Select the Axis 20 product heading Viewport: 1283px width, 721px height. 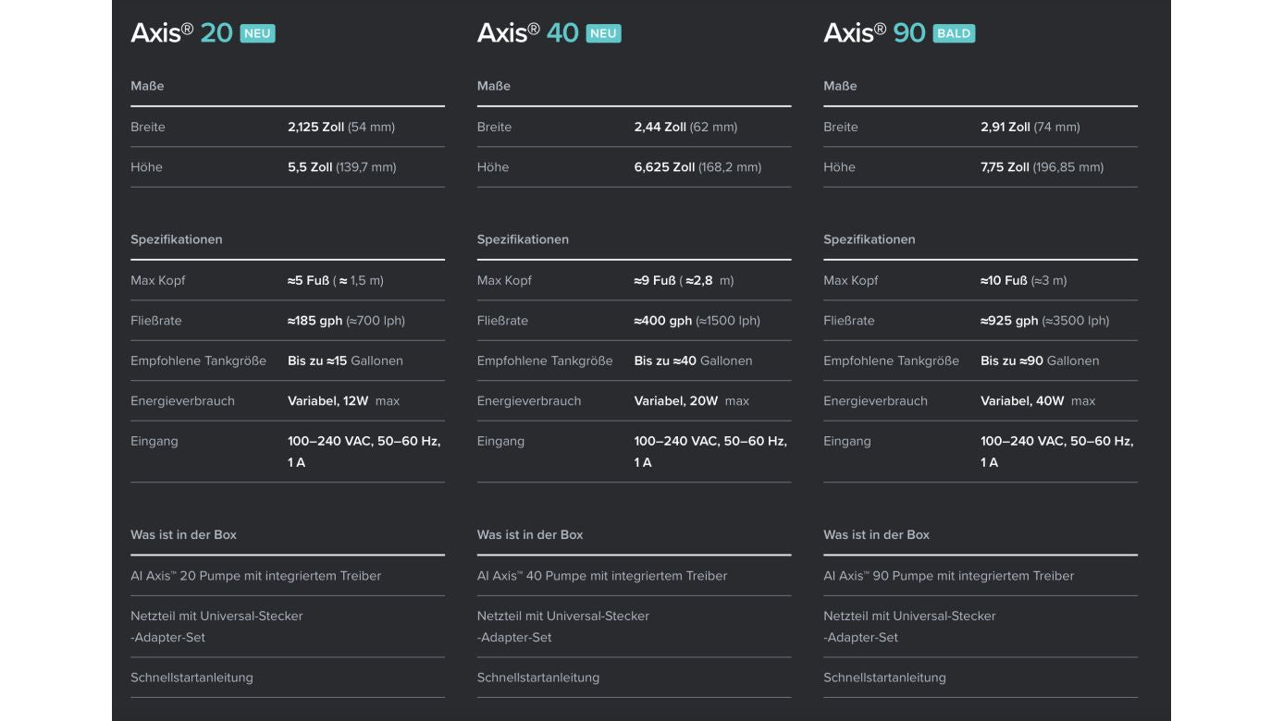click(x=181, y=33)
